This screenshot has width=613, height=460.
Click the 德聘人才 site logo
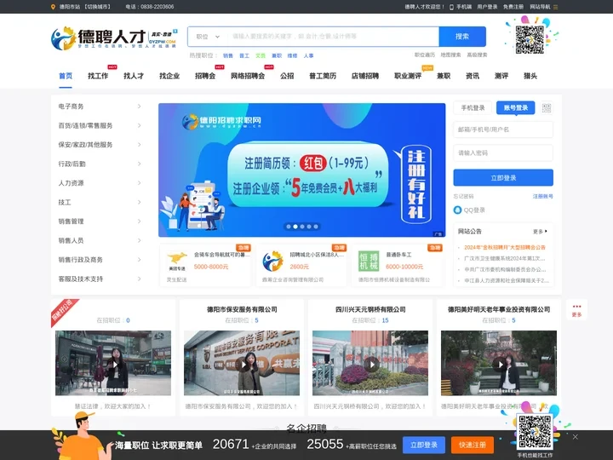coord(114,38)
